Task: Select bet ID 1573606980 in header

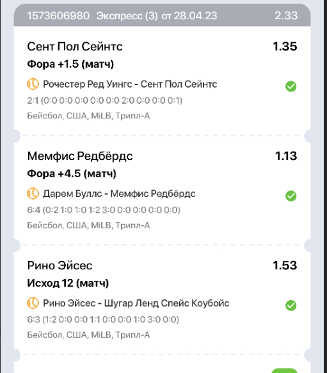Action: (x=58, y=16)
